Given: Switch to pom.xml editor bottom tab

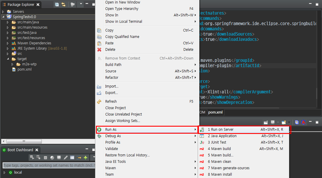Looking at the screenshot, I should (216, 112).
